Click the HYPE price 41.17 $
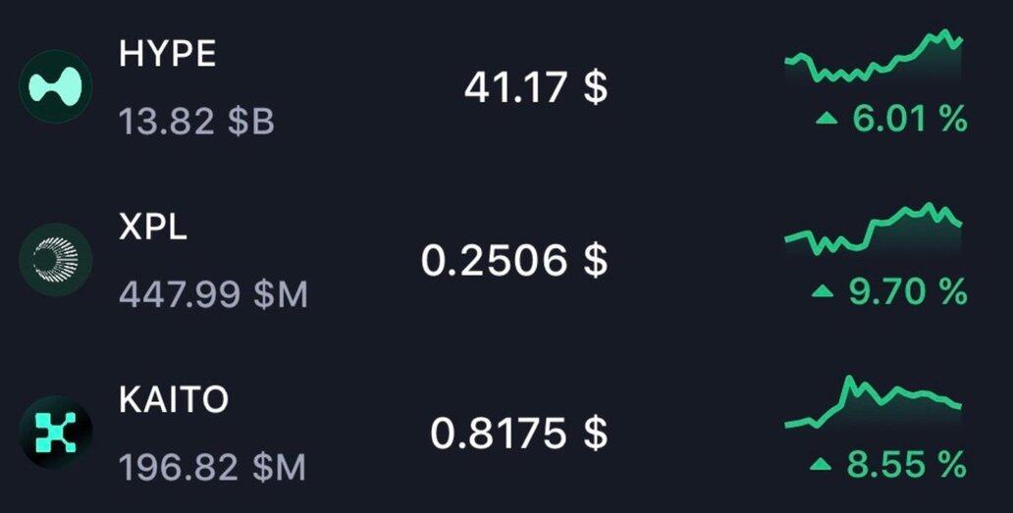Image resolution: width=1013 pixels, height=513 pixels. pos(536,87)
